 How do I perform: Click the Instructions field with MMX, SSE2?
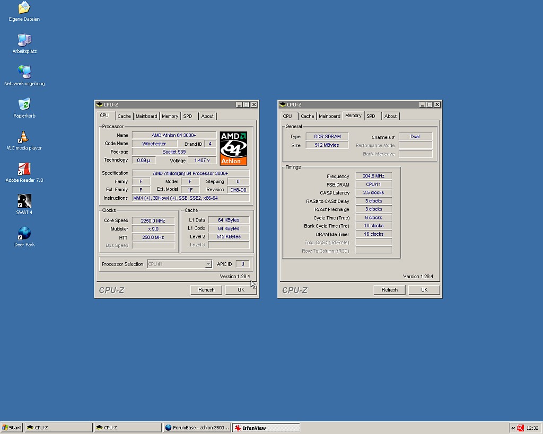coord(190,198)
